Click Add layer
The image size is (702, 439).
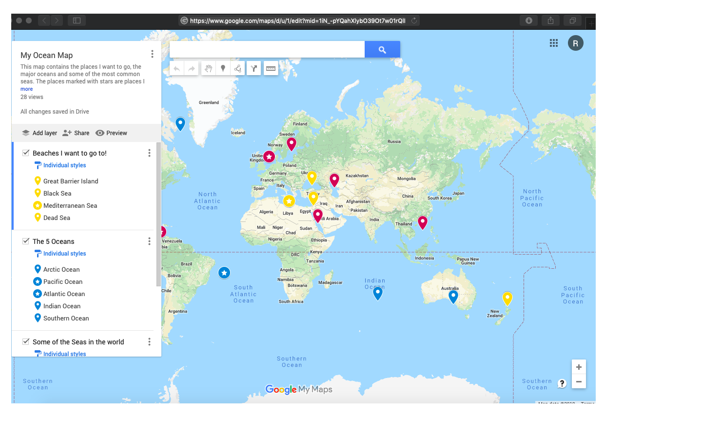pyautogui.click(x=39, y=133)
